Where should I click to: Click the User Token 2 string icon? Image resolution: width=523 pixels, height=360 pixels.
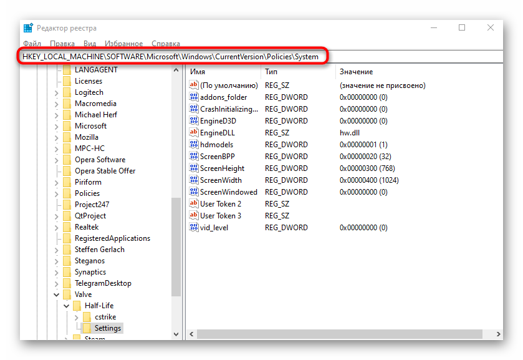(x=194, y=204)
